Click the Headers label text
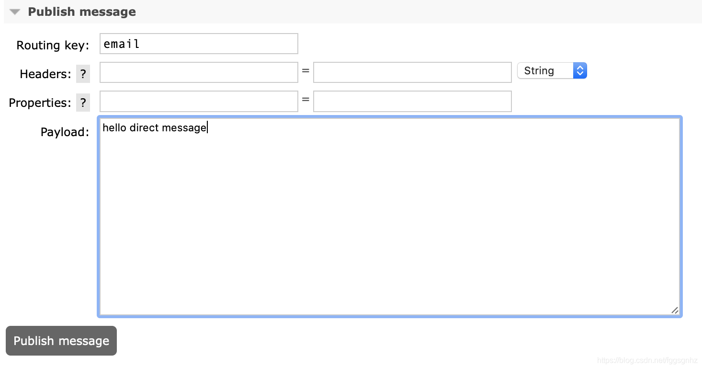The width and height of the screenshot is (702, 369). coord(45,74)
